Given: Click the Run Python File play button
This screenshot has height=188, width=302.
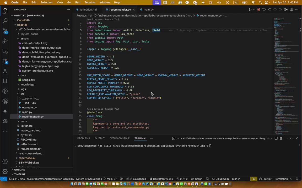Looking at the screenshot, I should coord(250,10).
